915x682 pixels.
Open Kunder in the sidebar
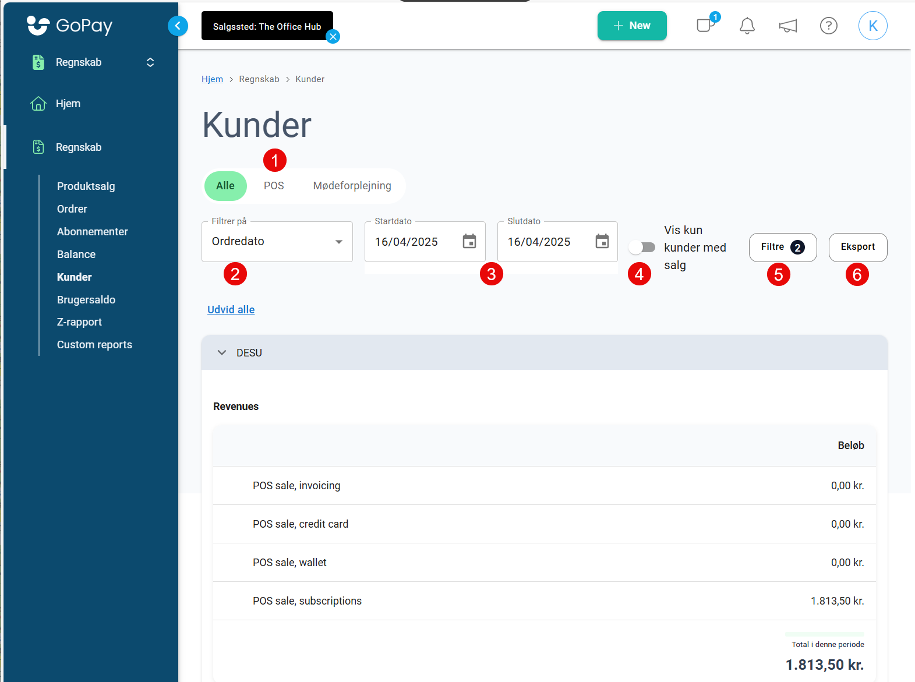(x=75, y=277)
